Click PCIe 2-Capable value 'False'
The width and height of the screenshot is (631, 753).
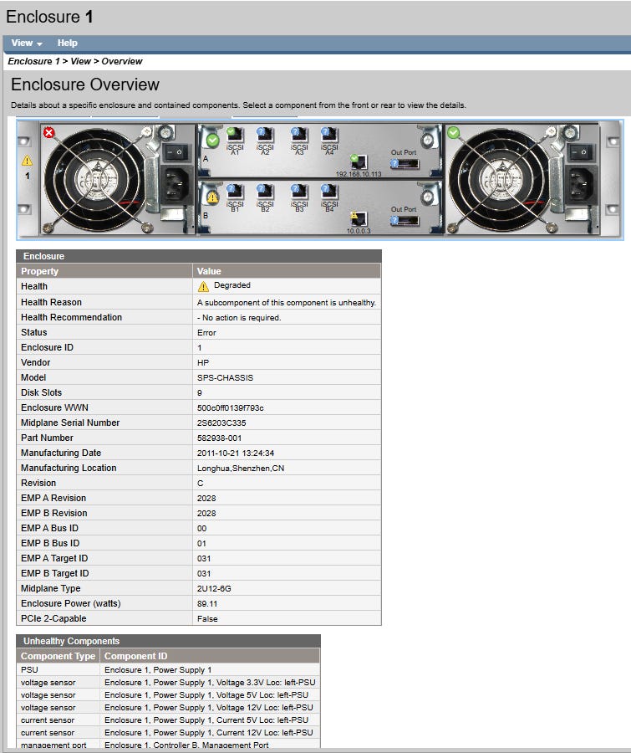tap(206, 619)
